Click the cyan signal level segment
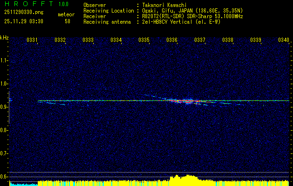Image resolution: width=293 pixels, height=186 pixels. point(24,184)
